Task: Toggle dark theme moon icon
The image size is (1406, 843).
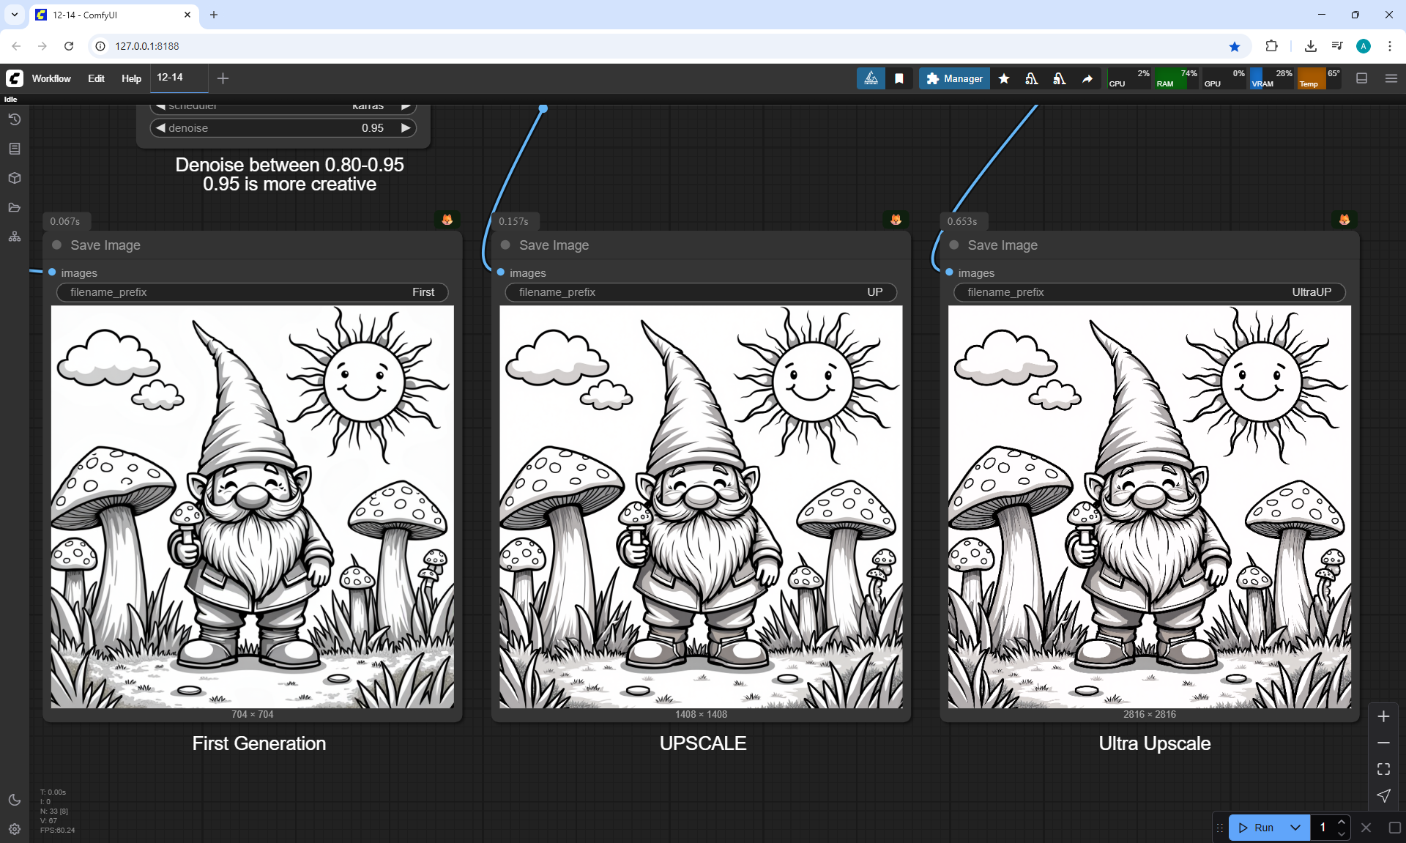Action: pos(14,800)
